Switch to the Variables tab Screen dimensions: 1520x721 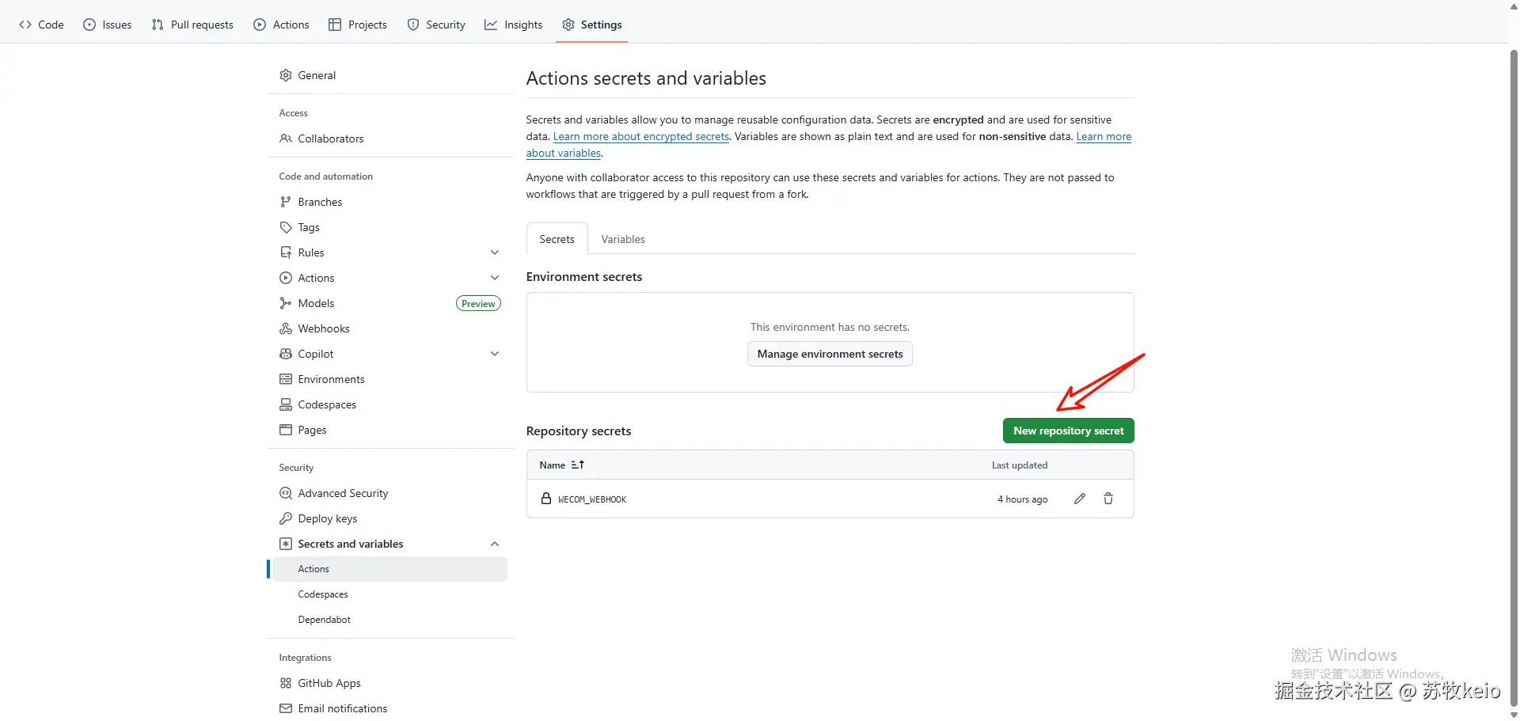point(623,239)
